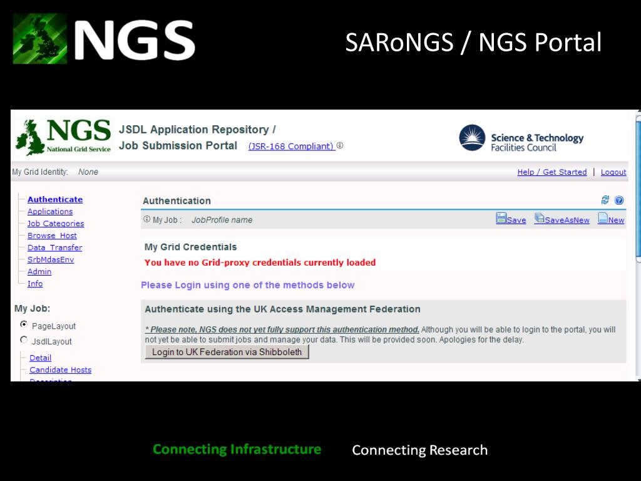The height and width of the screenshot is (481, 641).
Task: Click the Save floppy disk icon
Action: (501, 218)
